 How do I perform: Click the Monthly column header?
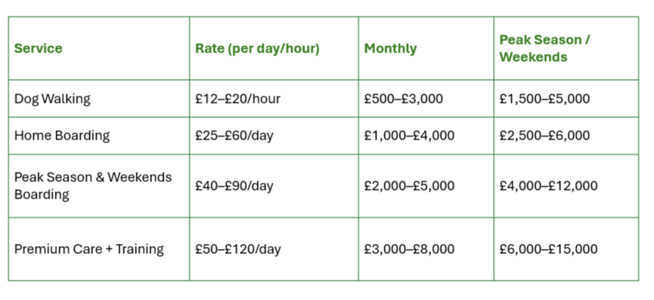coord(390,49)
